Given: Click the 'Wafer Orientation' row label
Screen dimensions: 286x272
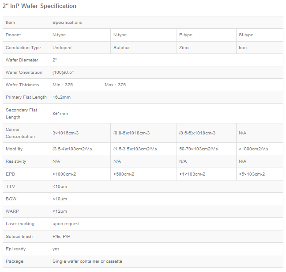Looking at the screenshot, I should (24, 73).
